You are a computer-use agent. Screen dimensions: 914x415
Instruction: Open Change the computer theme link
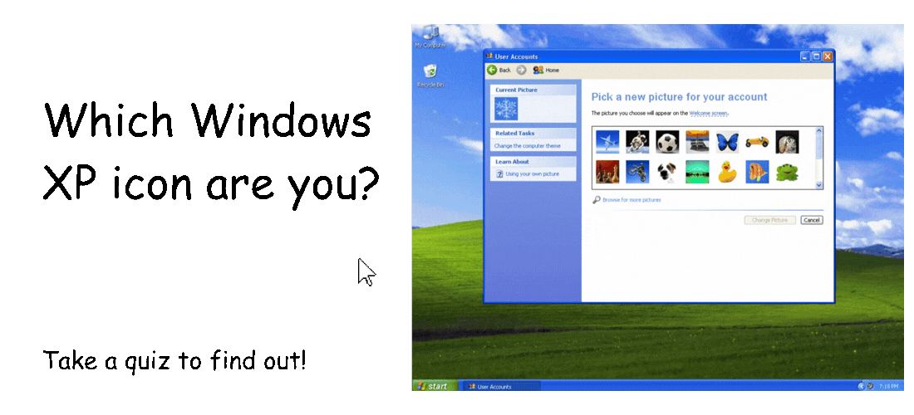pyautogui.click(x=527, y=146)
